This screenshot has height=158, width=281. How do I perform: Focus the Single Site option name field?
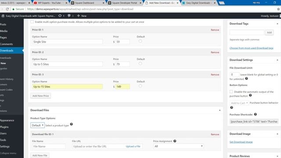(67, 42)
